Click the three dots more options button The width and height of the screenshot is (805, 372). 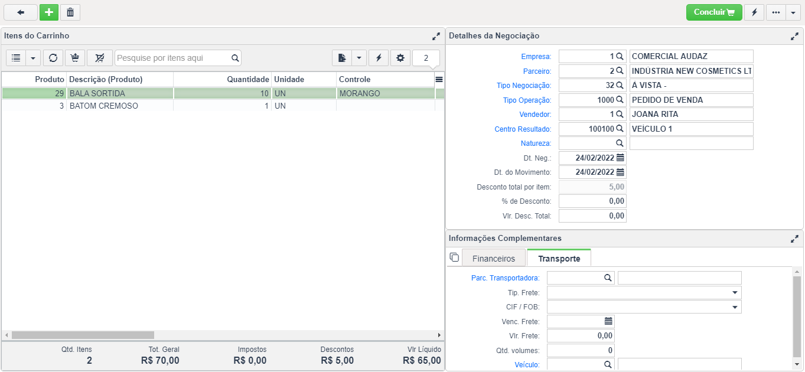775,12
